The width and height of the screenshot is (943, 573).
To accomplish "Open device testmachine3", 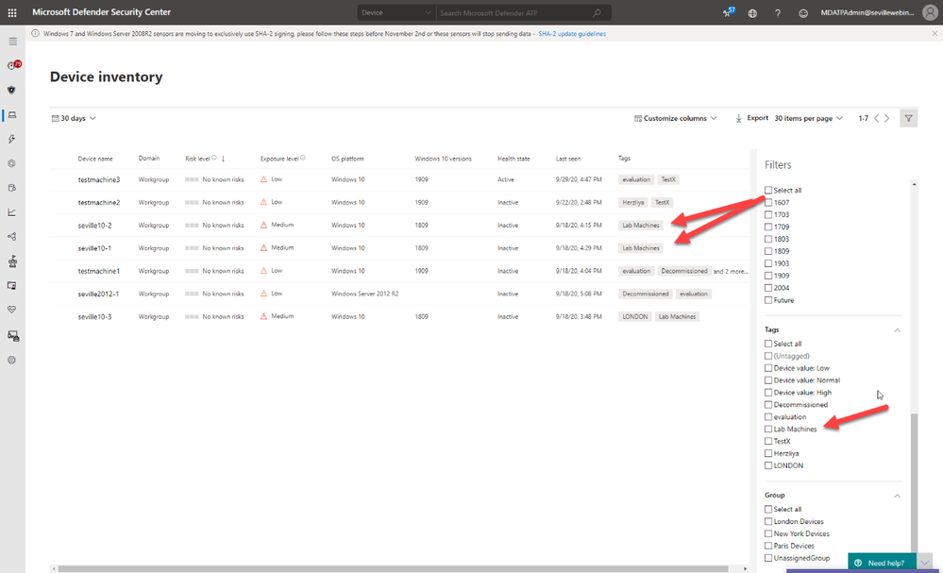I will [98, 179].
